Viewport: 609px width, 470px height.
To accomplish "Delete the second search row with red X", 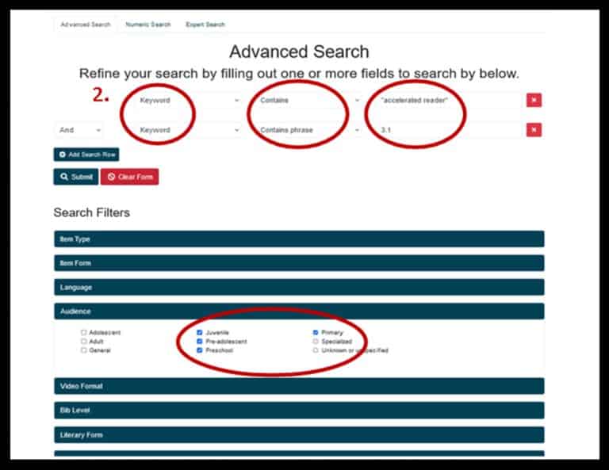I will 534,129.
